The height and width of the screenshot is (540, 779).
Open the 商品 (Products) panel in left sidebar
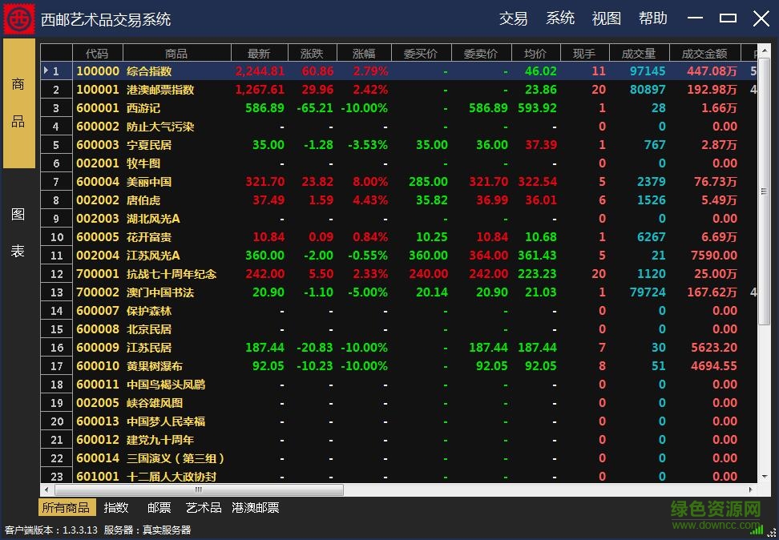coord(18,101)
